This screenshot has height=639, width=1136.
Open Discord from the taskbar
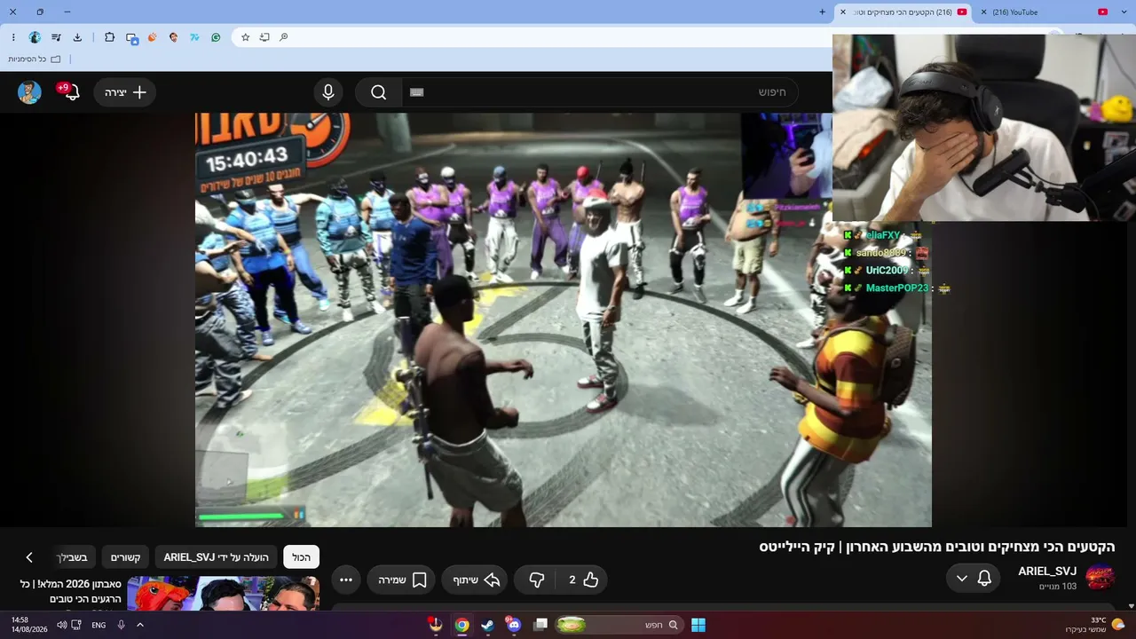click(x=514, y=625)
